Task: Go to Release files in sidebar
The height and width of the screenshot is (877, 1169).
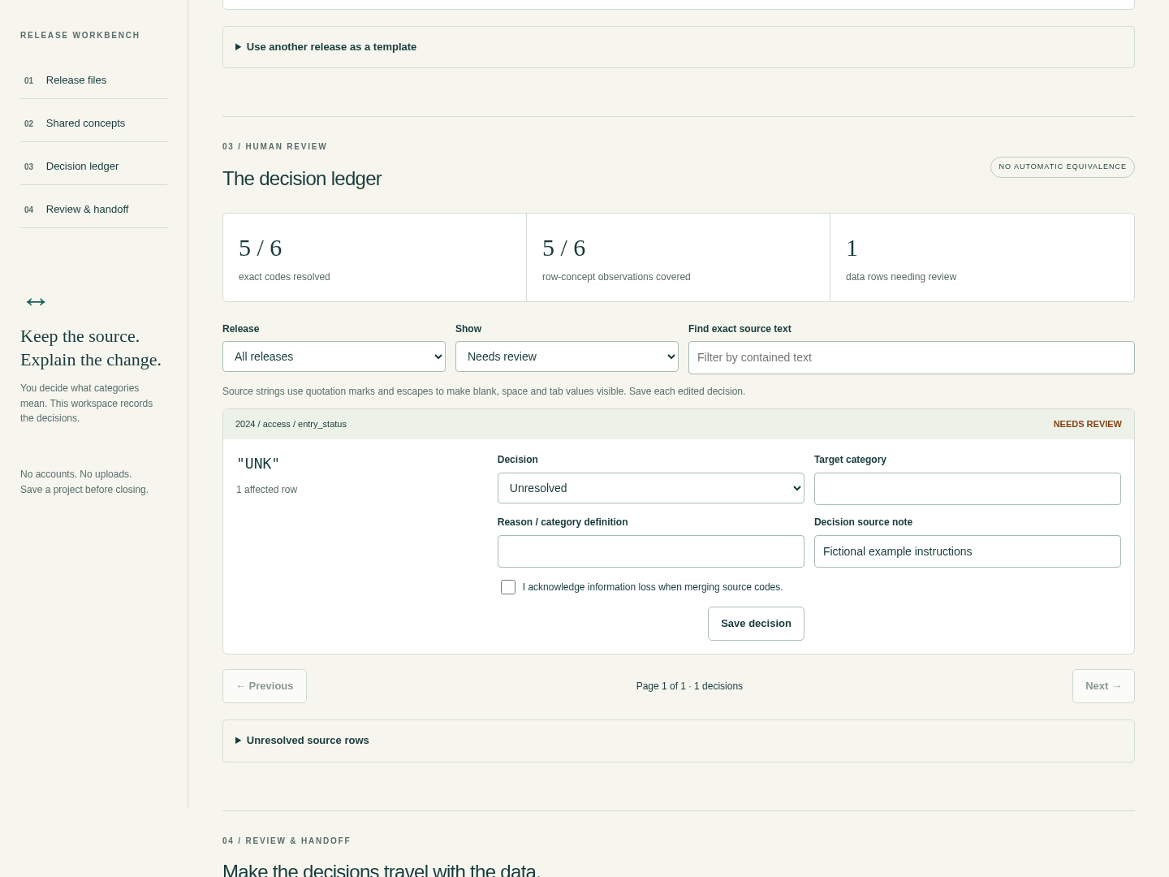Action: pyautogui.click(x=93, y=80)
